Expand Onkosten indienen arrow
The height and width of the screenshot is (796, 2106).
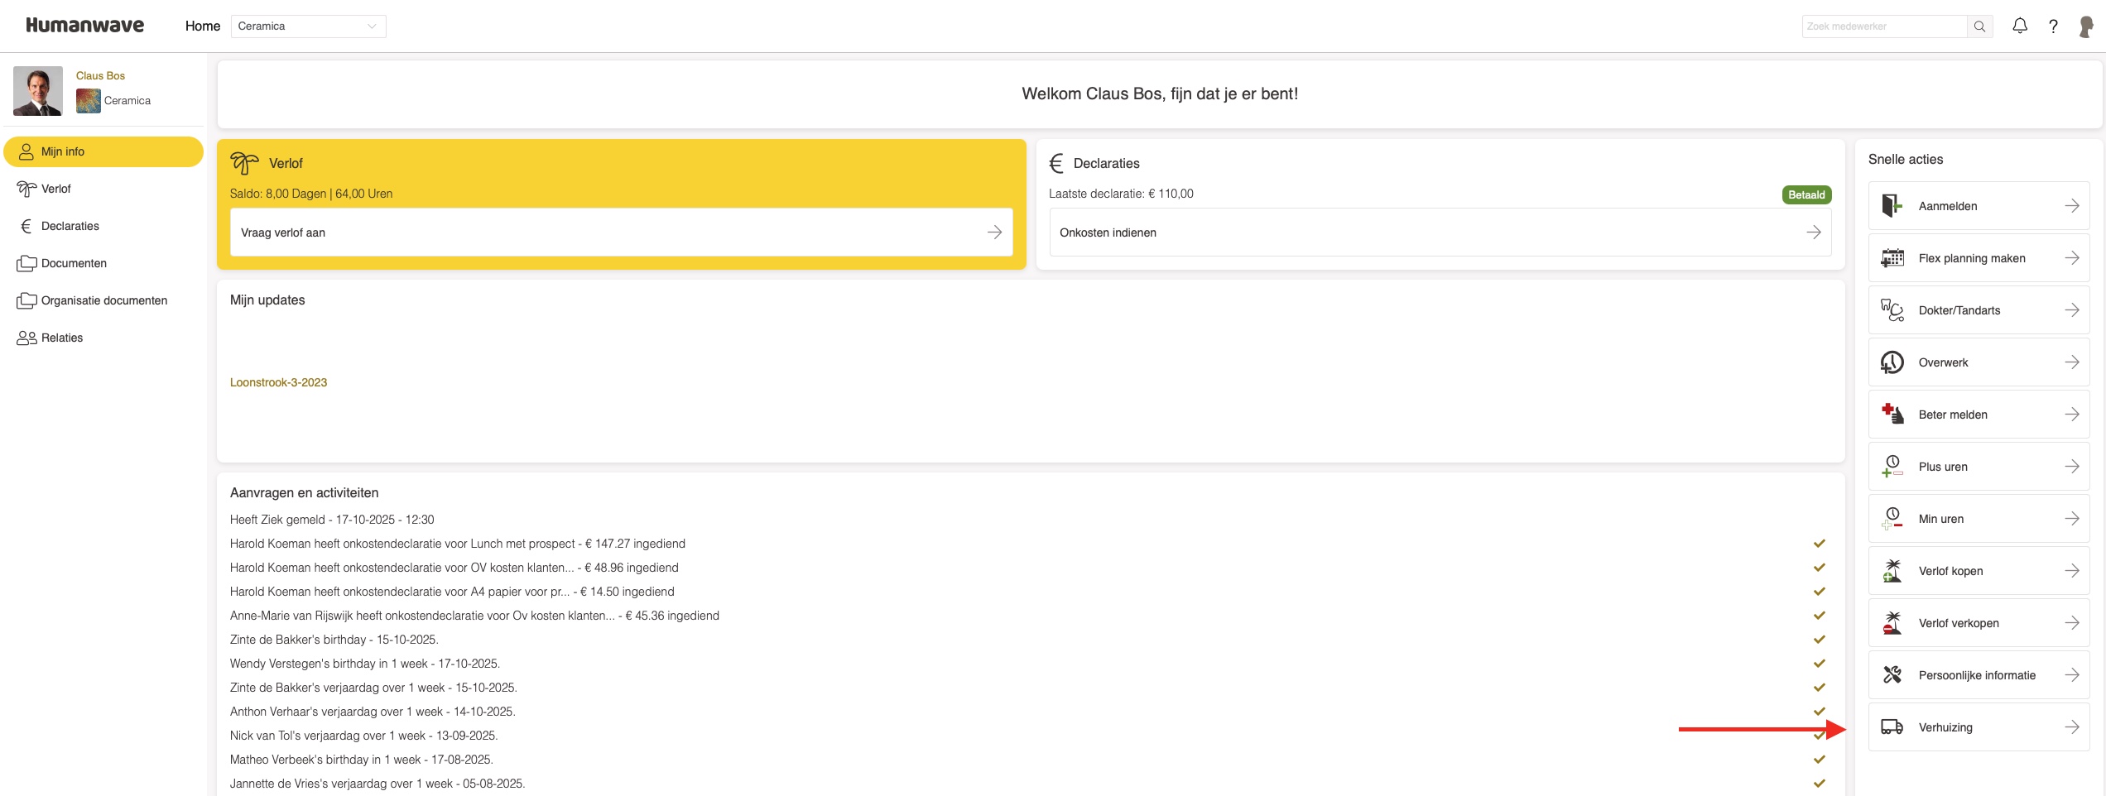[1813, 233]
